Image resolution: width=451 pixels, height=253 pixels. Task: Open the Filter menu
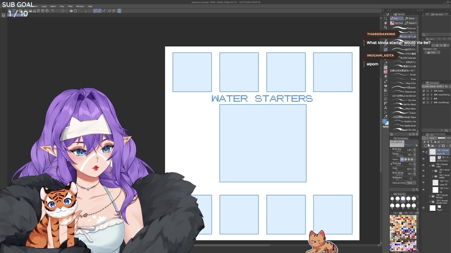[x=70, y=6]
